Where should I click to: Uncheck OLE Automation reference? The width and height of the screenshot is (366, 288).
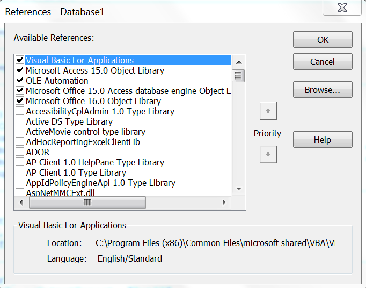pos(20,81)
